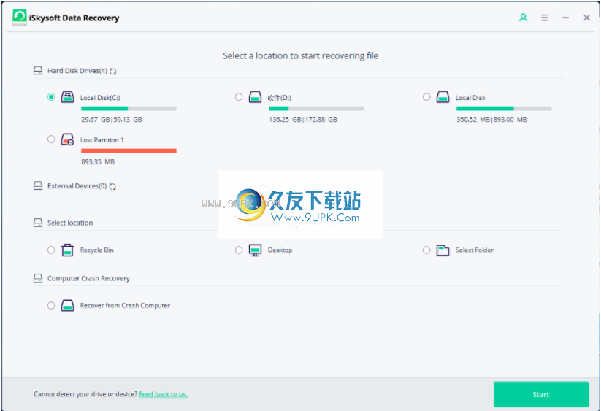Start the recovery scan
This screenshot has width=601, height=411.
(541, 394)
